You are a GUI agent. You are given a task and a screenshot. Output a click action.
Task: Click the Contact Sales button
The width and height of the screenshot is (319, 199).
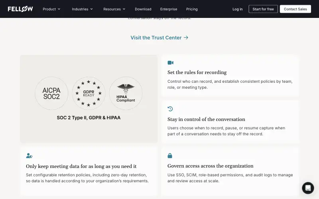(x=295, y=9)
